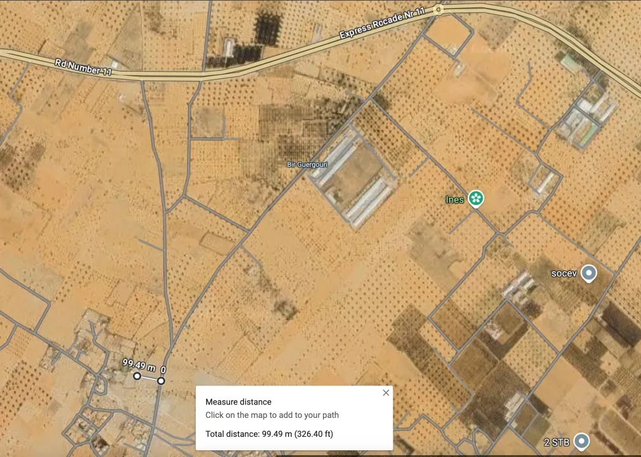Click the Measure distance dialog title

(x=239, y=402)
